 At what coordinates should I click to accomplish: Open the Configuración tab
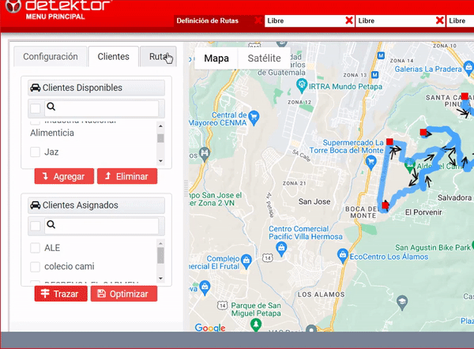coord(51,57)
